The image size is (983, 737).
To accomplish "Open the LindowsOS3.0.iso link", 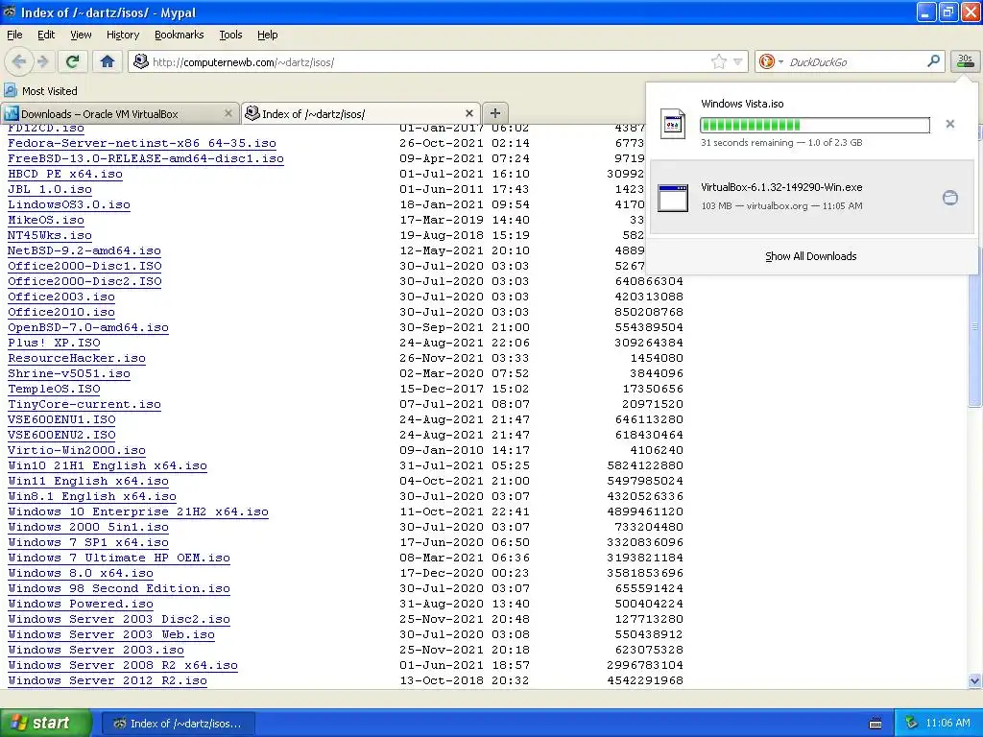I will point(69,204).
